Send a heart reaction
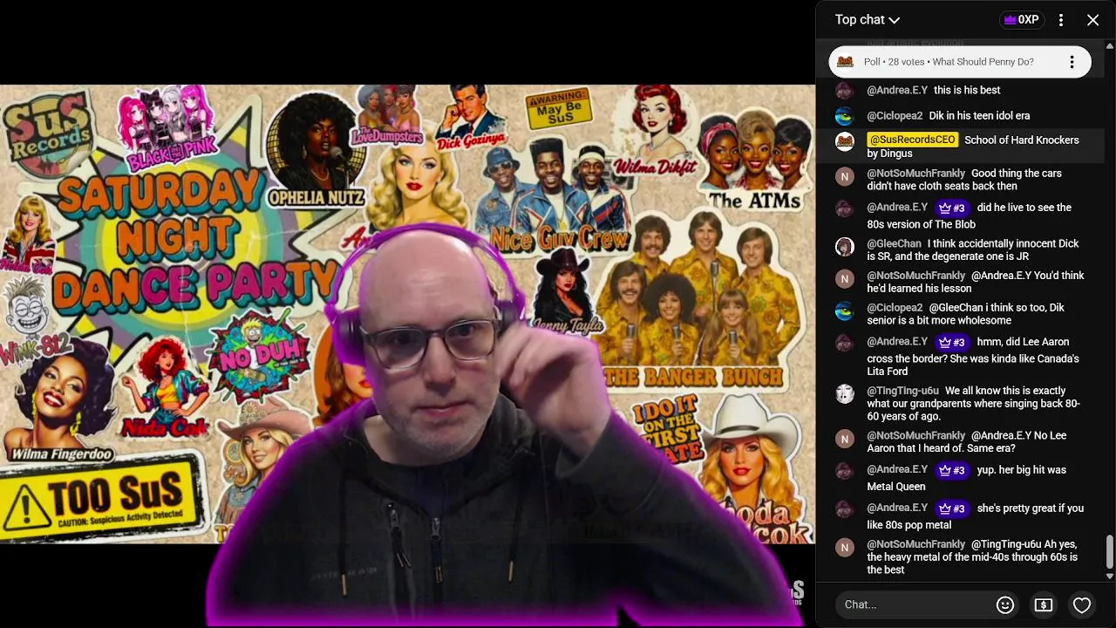1116x628 pixels. click(1082, 604)
